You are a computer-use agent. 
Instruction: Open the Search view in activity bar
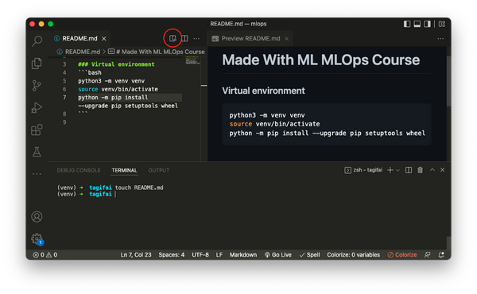[x=37, y=41]
